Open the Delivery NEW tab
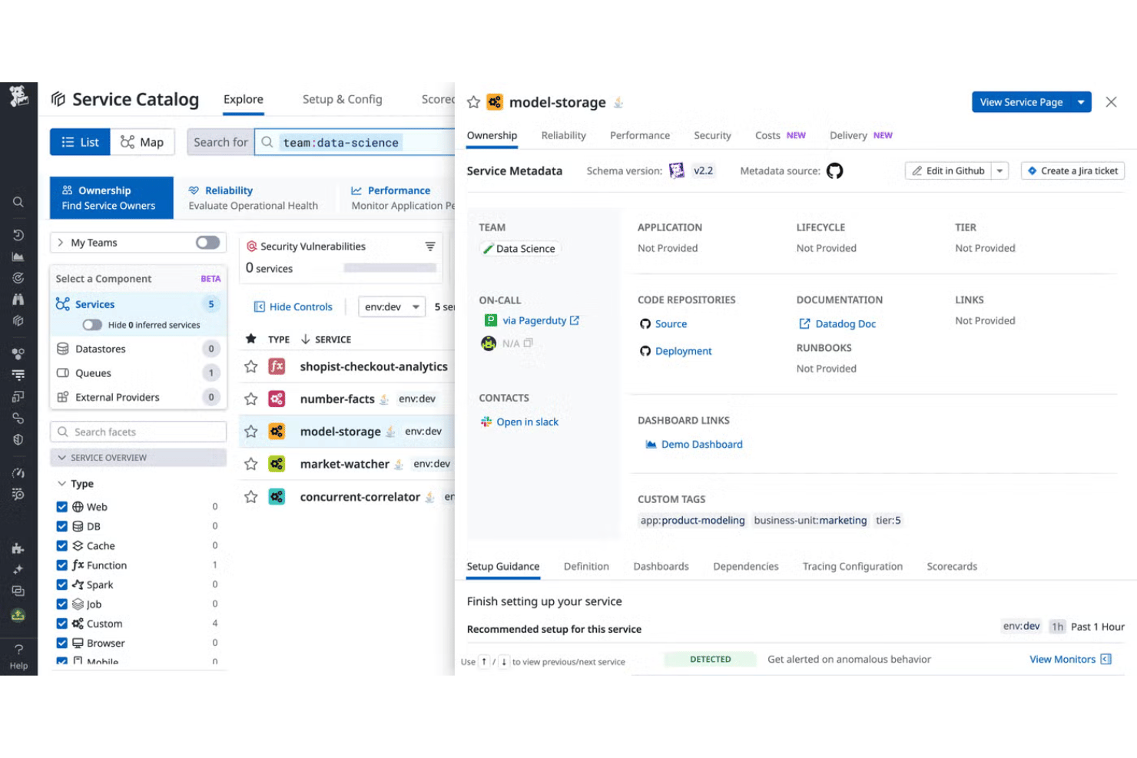This screenshot has height=758, width=1137. coord(861,135)
